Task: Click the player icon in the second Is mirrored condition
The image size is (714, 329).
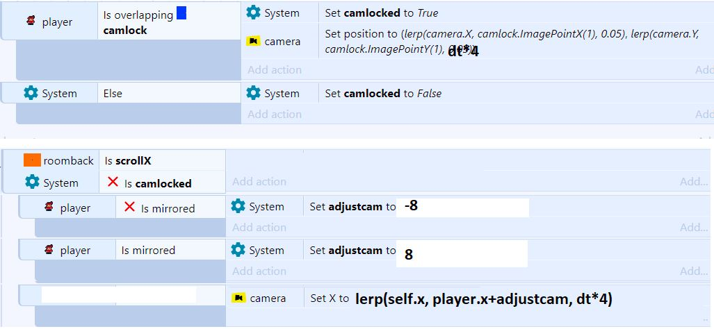Action: 49,250
